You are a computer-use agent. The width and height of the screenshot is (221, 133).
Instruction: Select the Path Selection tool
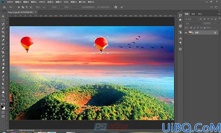point(3,84)
